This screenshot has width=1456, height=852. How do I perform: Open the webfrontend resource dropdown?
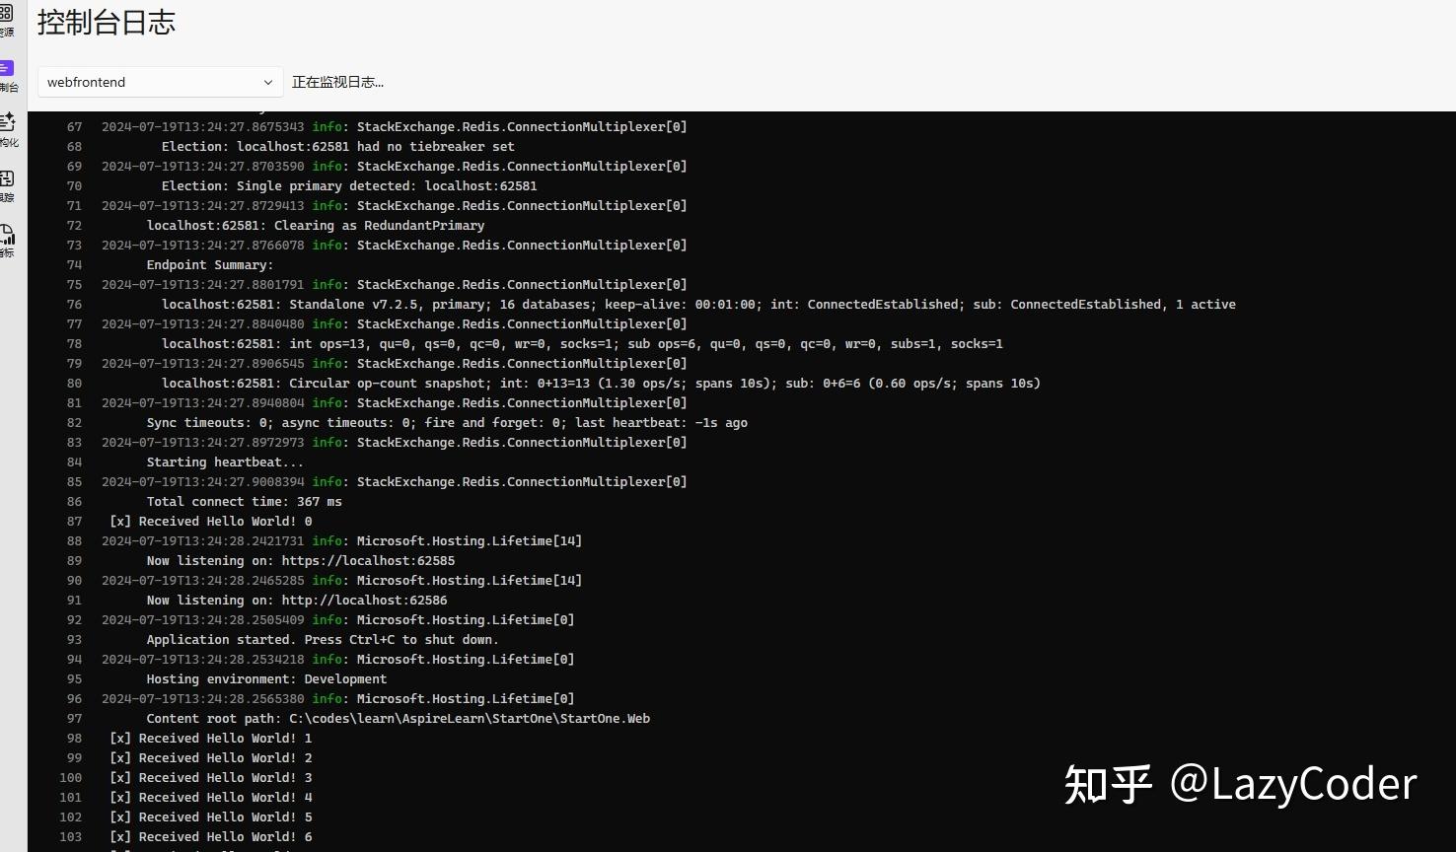coord(158,82)
